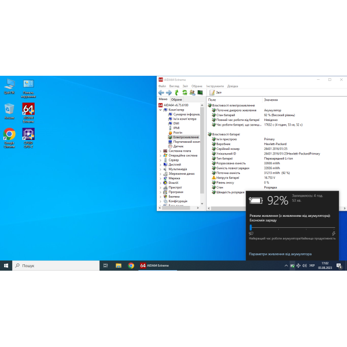Expand the Операційна система node
347x347 pixels.
[x=160, y=156]
